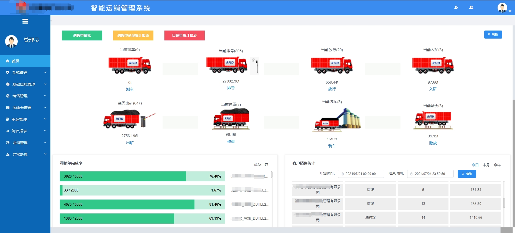Click the 当前排号 truck icon
515x233 pixels.
click(227, 65)
